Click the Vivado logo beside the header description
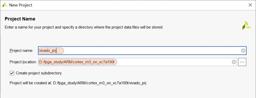The height and width of the screenshot is (98, 256). 247,25
